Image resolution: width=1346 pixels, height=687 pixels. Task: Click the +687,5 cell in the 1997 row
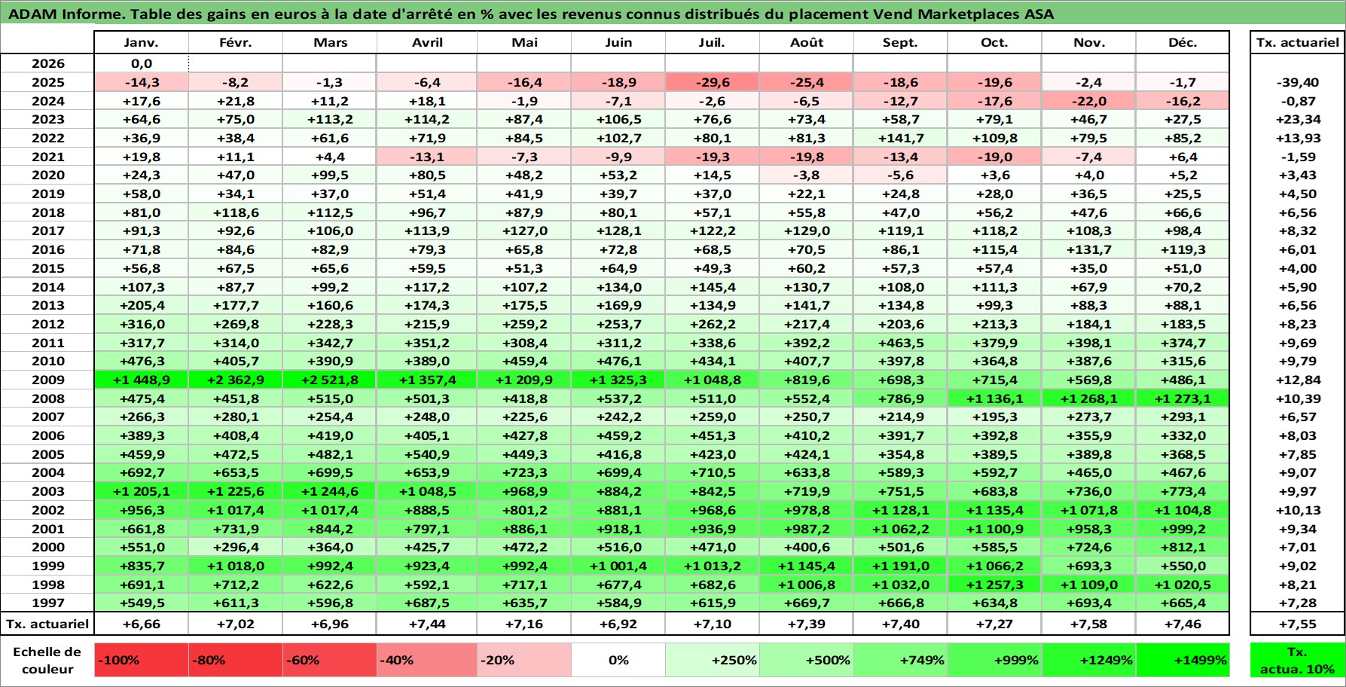pyautogui.click(x=427, y=603)
